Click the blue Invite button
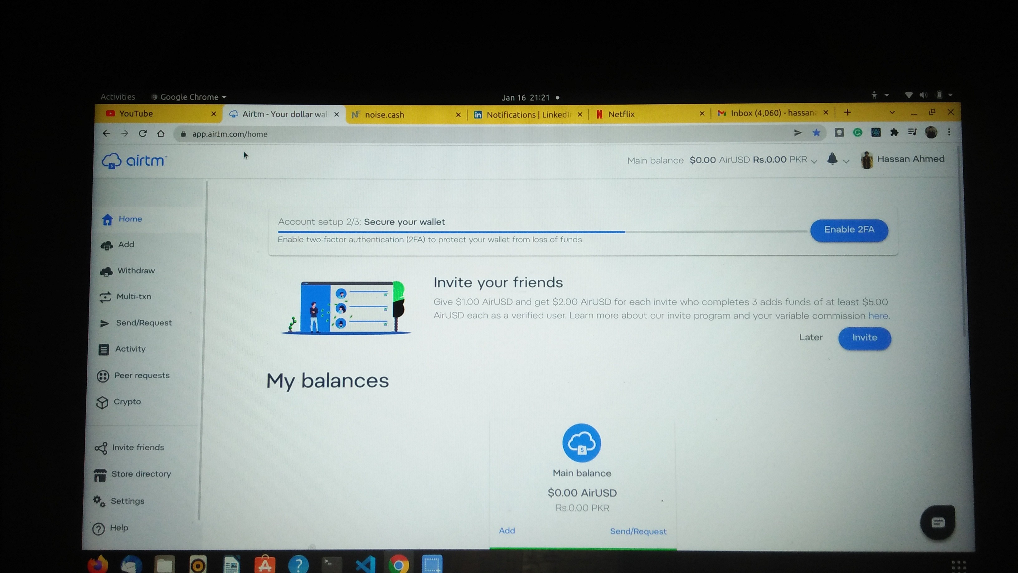This screenshot has height=573, width=1018. (864, 338)
